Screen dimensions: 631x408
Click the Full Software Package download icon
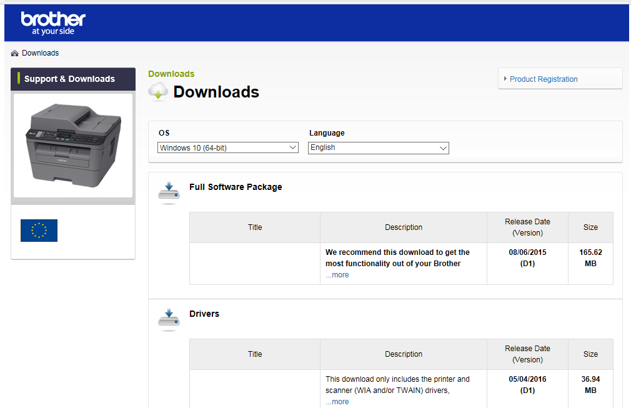(169, 192)
